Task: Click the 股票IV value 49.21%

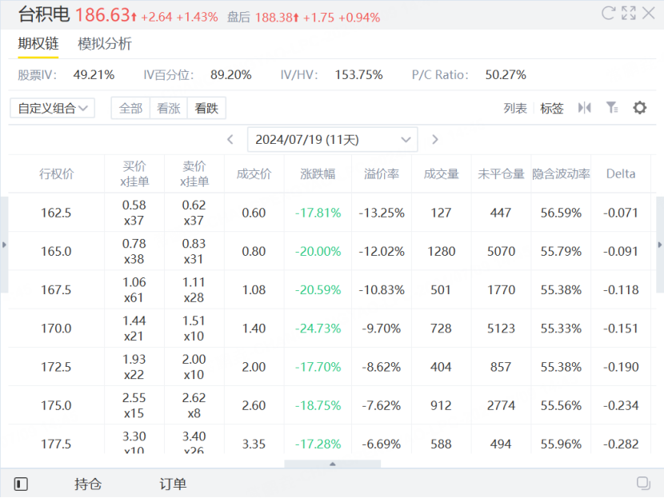Action: (x=94, y=75)
